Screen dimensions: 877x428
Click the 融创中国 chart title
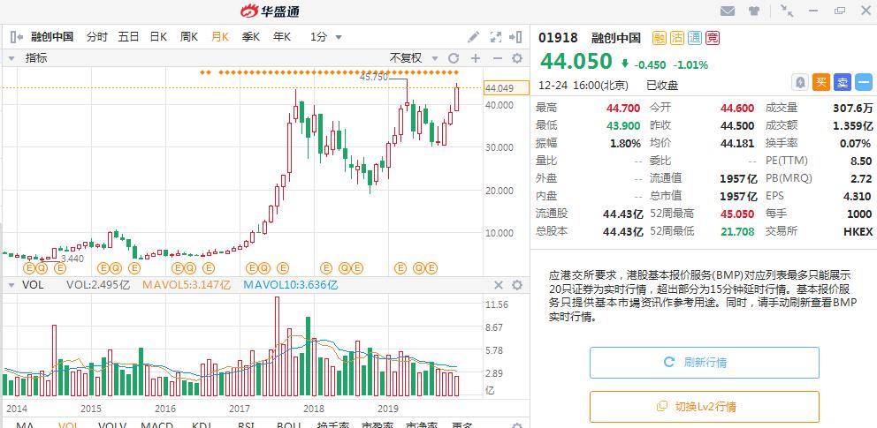click(x=52, y=37)
